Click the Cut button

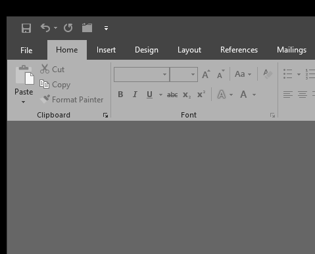(x=52, y=69)
